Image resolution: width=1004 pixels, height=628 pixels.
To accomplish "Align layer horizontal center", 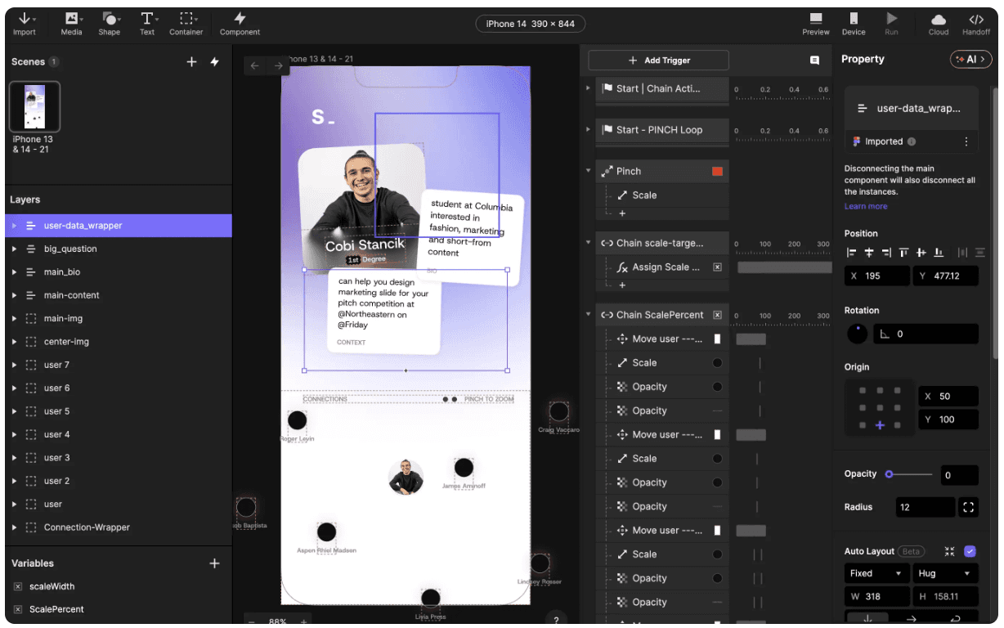I will coord(869,253).
